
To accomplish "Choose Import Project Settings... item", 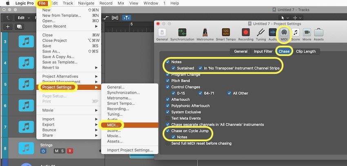I will tap(130, 150).
